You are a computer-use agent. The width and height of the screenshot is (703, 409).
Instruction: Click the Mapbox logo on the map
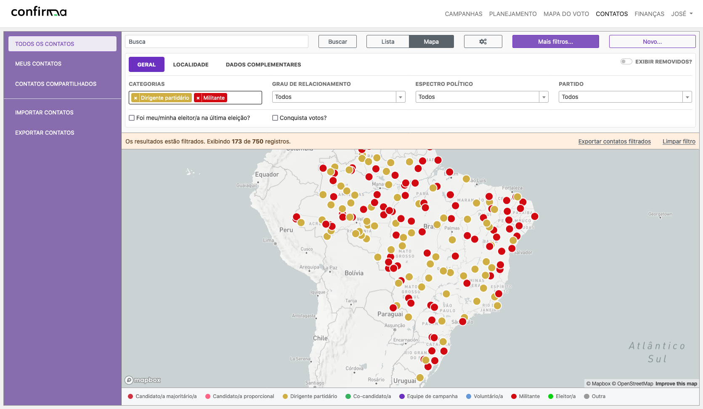pyautogui.click(x=143, y=380)
